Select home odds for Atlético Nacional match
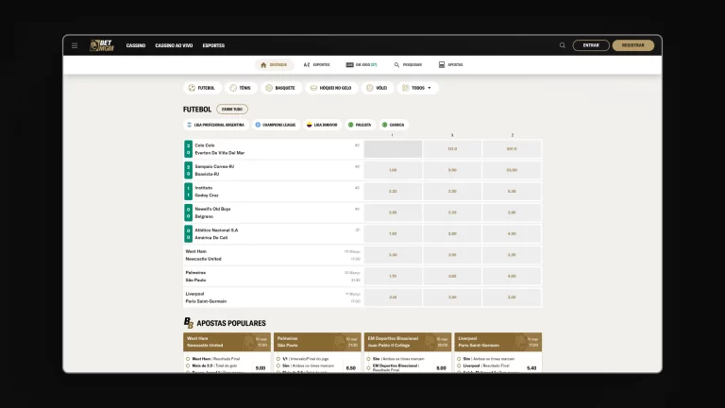This screenshot has width=725, height=408. tap(393, 234)
